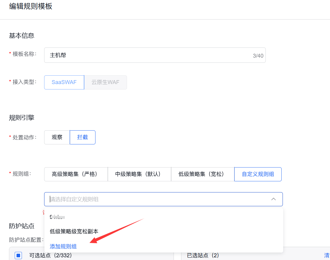Select the 自定义规则组 option
The image size is (330, 260).
[x=258, y=174]
